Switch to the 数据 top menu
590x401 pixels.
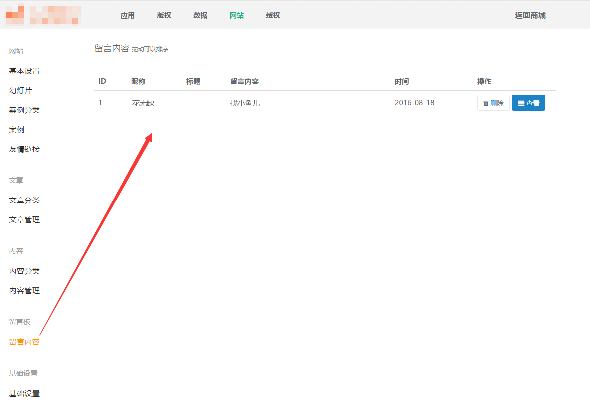pyautogui.click(x=200, y=15)
